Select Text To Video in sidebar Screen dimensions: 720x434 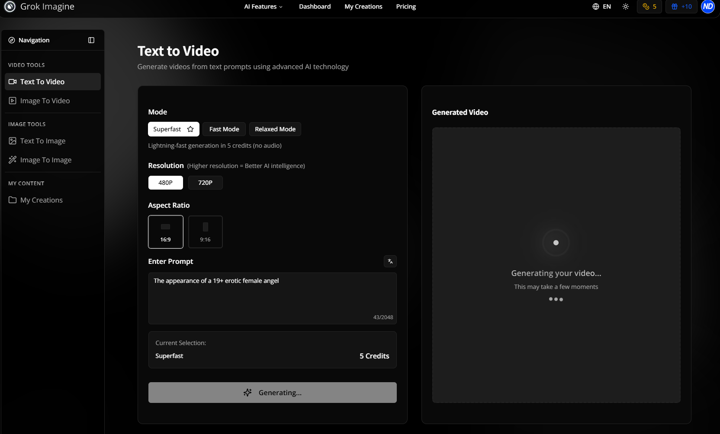click(53, 82)
